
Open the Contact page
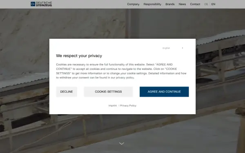[x=195, y=4]
